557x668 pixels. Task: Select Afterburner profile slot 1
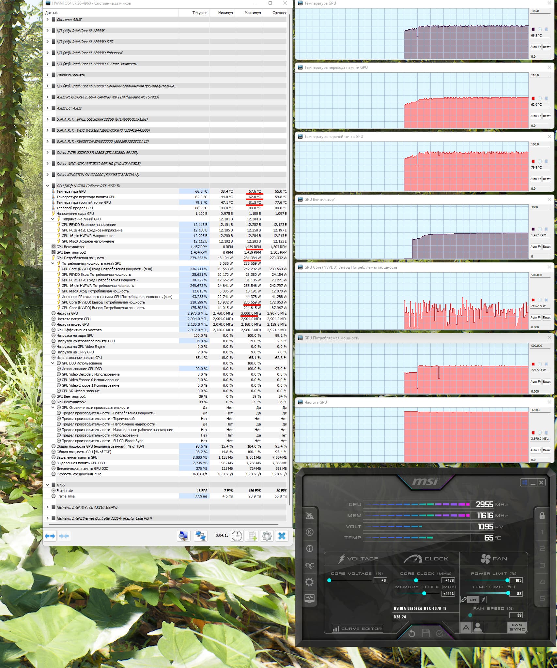coord(542,532)
